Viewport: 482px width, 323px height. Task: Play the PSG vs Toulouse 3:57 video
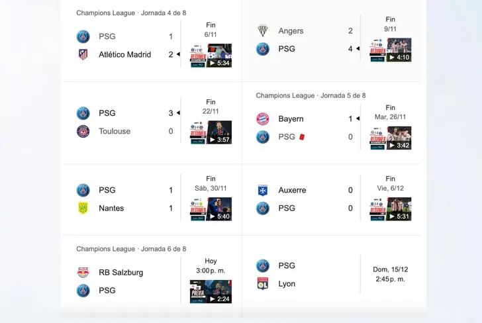tap(211, 132)
